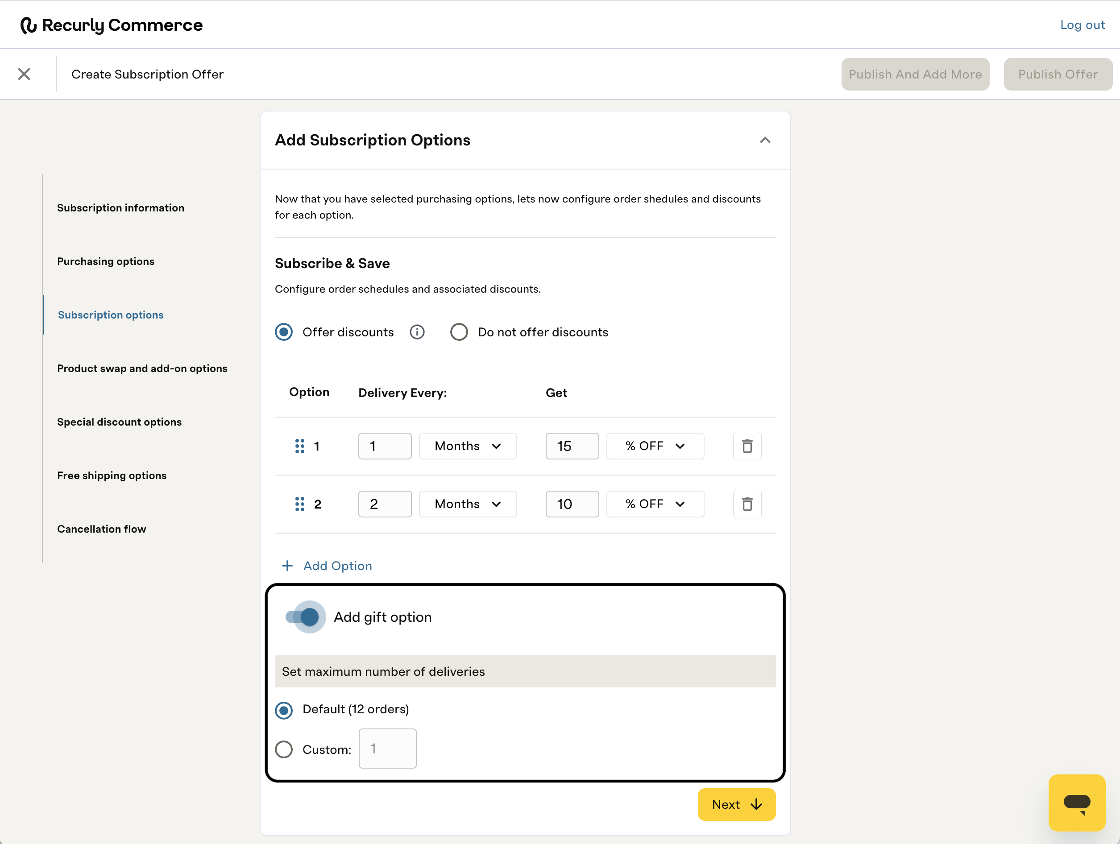Click the drag handle for option 1

coord(299,446)
